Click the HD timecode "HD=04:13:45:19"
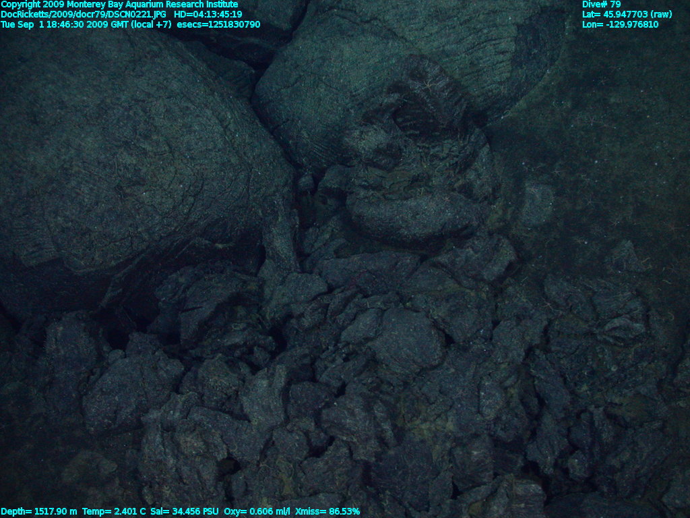 click(208, 15)
